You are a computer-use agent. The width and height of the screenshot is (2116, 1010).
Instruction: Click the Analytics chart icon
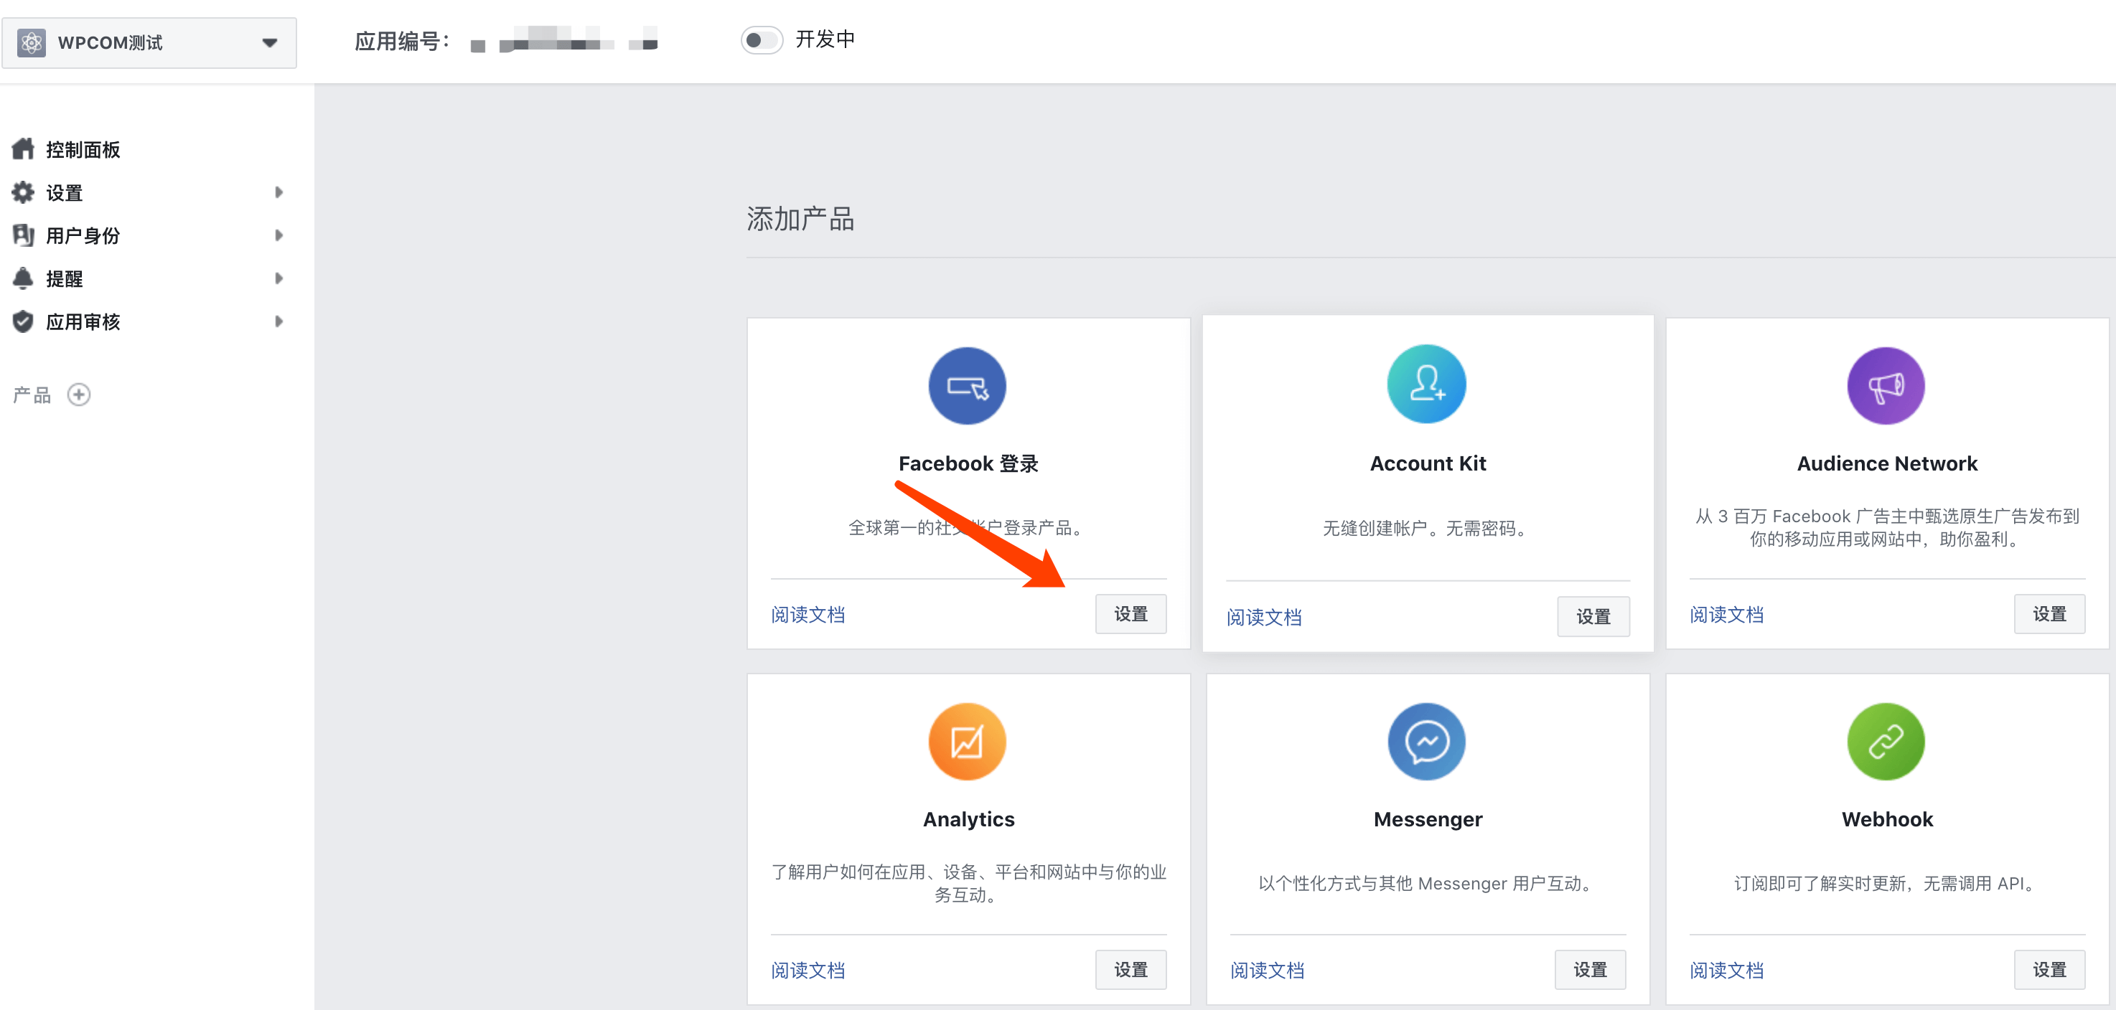(x=968, y=742)
